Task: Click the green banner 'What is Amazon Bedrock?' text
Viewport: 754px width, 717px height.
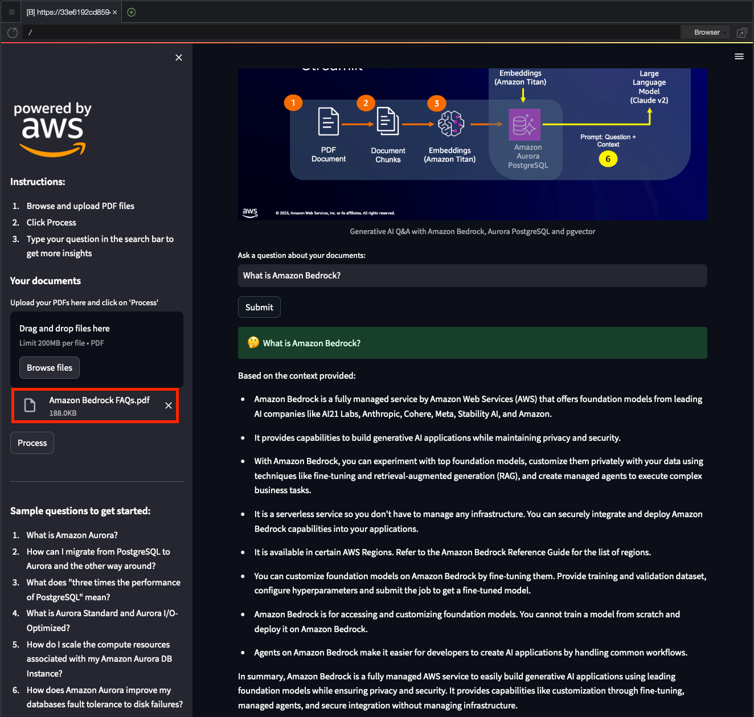Action: click(312, 343)
